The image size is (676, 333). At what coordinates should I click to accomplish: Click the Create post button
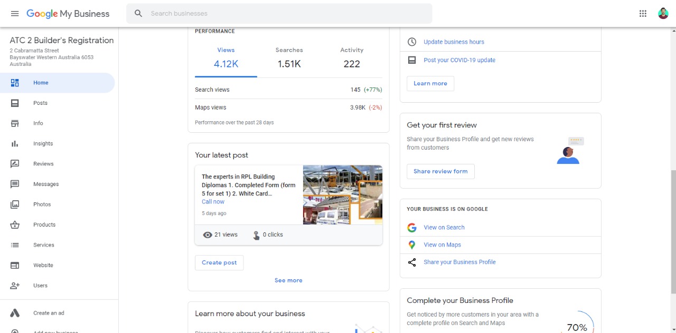(219, 263)
